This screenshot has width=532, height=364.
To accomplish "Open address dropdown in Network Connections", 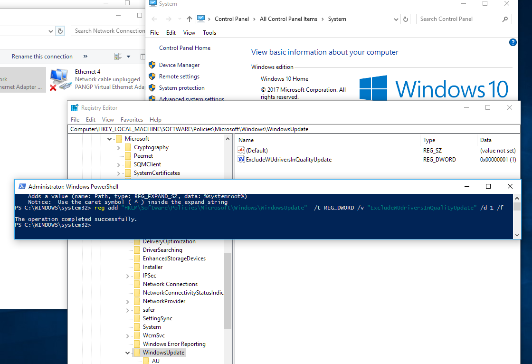I will (x=50, y=31).
